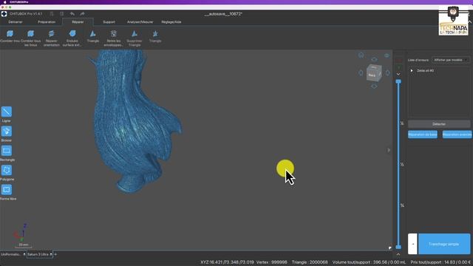Pick the Ligne selection tool

(7, 112)
